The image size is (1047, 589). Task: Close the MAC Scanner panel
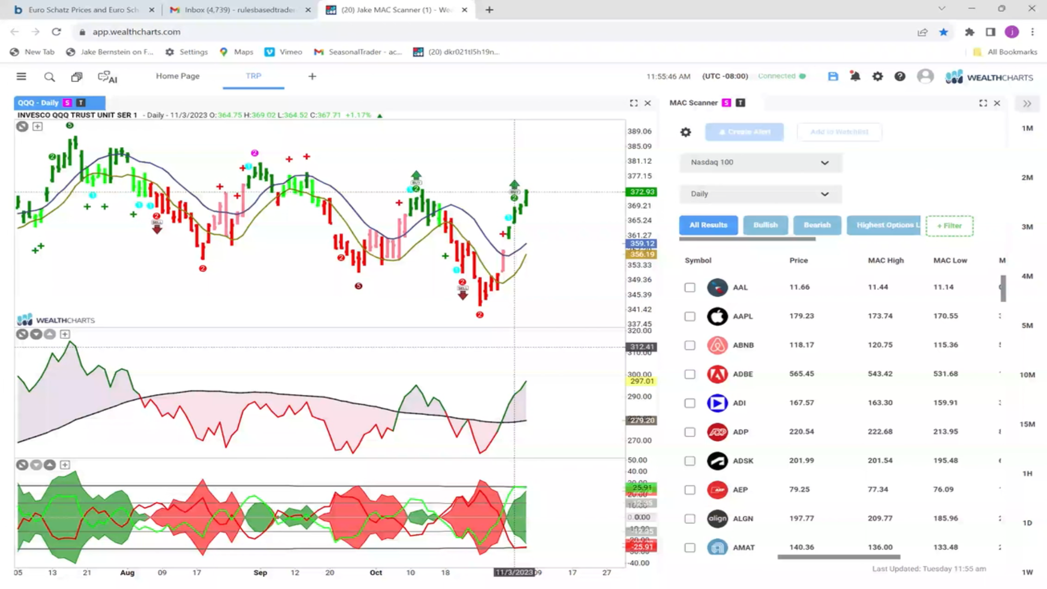tap(997, 103)
